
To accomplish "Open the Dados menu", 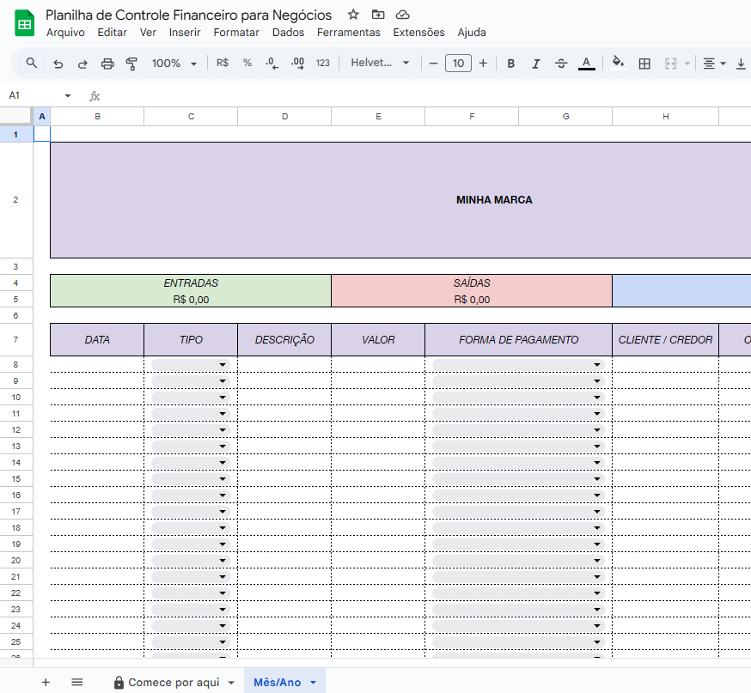I will (x=288, y=33).
